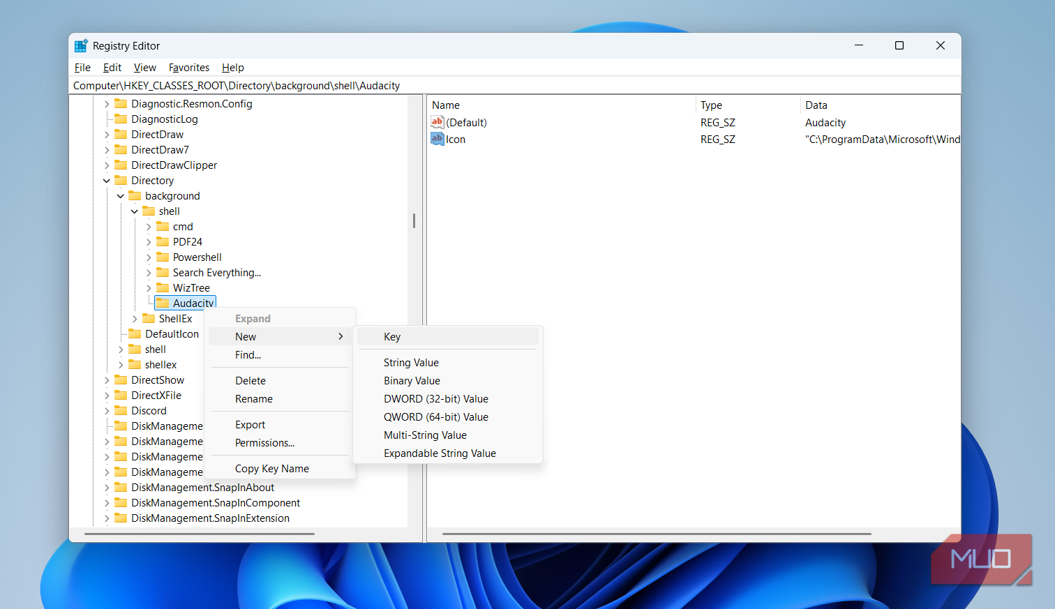
Task: Click the Search Everything... folder icon
Action: pyautogui.click(x=163, y=272)
